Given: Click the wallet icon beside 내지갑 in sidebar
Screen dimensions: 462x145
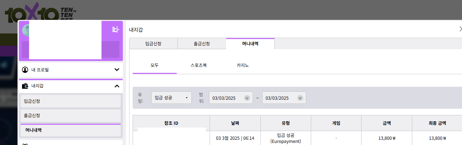Looking at the screenshot, I should [x=25, y=86].
